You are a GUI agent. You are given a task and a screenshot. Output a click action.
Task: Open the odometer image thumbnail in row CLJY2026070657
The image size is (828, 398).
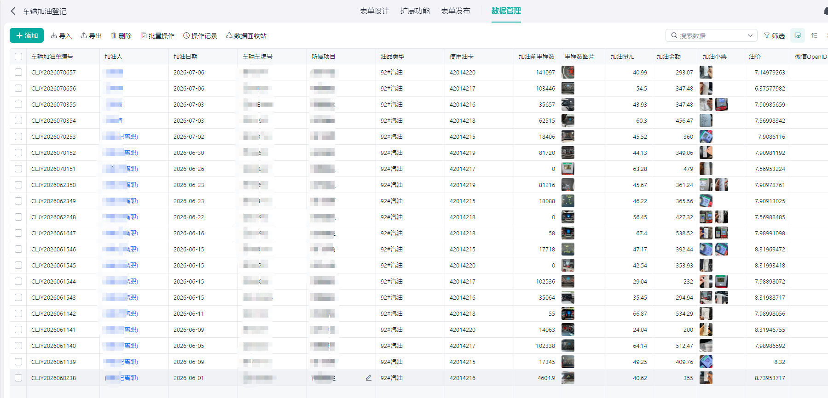pos(568,72)
